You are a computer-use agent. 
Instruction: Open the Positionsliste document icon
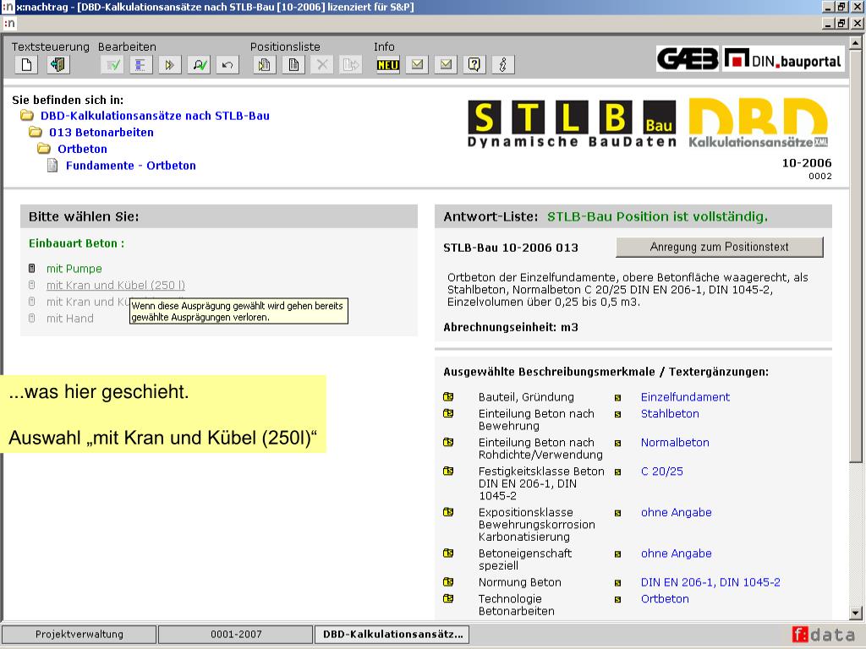[293, 65]
